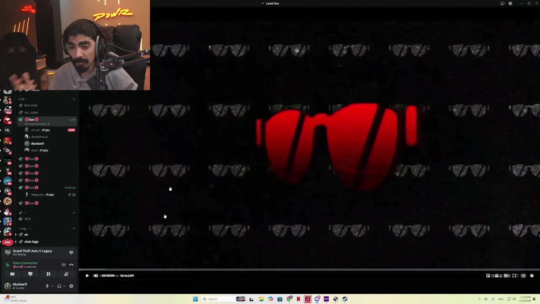This screenshot has width=540, height=304.
Task: Open Steam from the taskbar
Action: 345,299
